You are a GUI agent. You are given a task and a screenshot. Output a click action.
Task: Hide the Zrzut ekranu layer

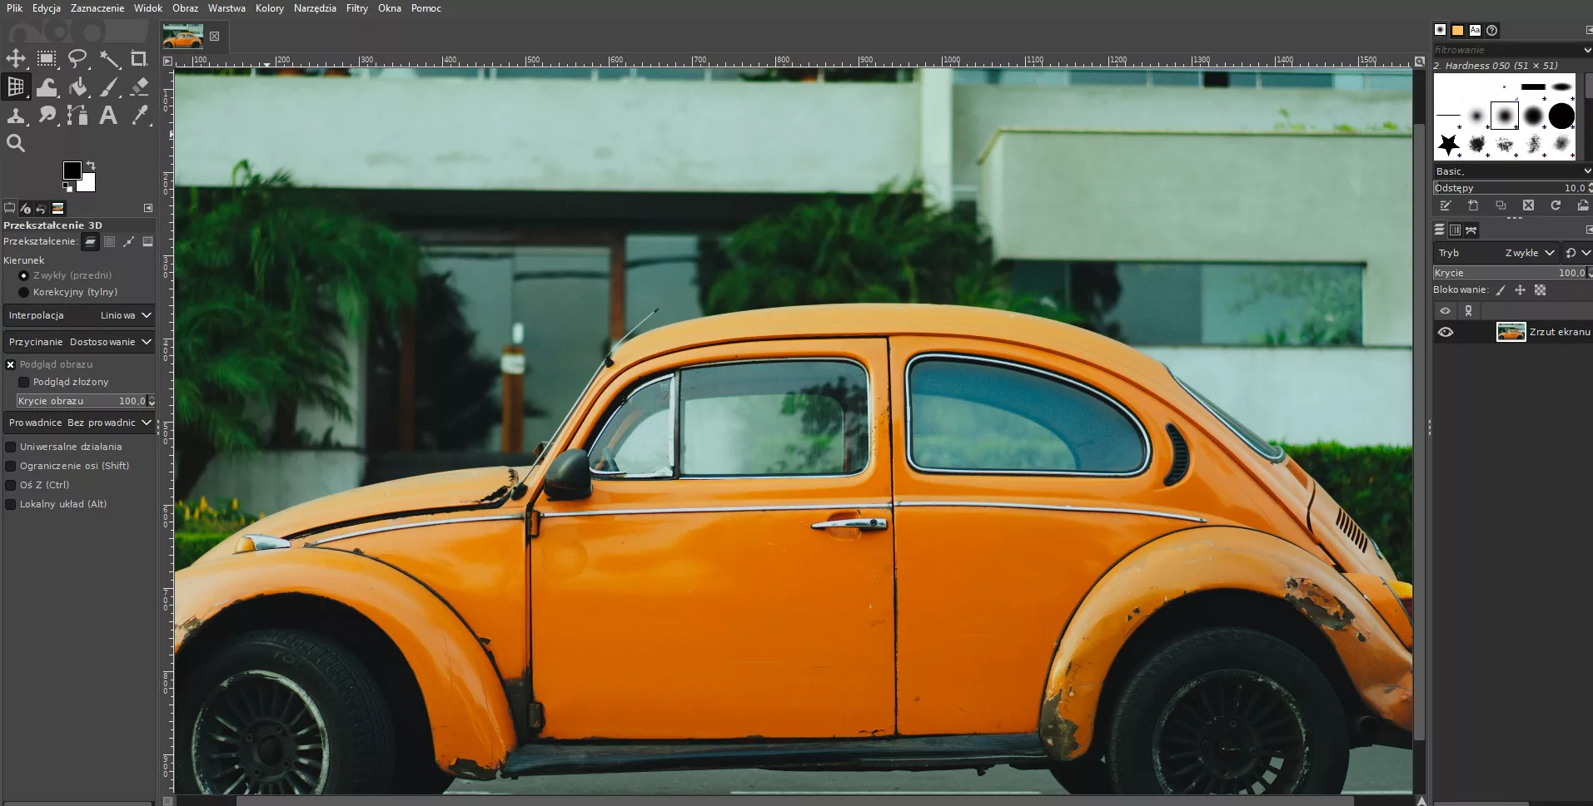click(x=1446, y=332)
